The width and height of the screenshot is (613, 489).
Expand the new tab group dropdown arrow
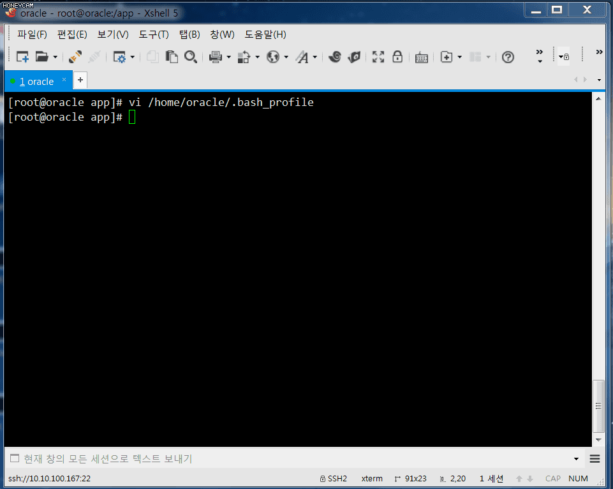point(460,57)
